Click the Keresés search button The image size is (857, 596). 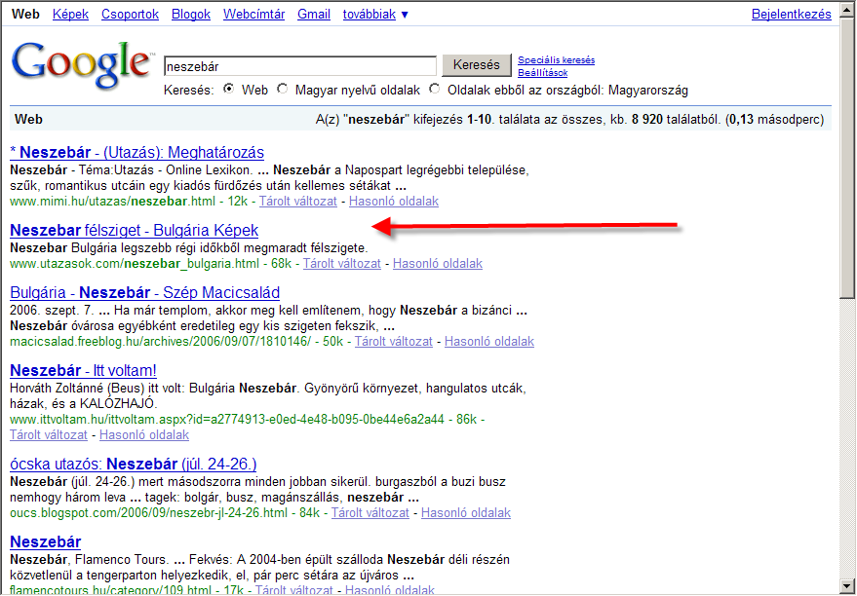coord(477,65)
